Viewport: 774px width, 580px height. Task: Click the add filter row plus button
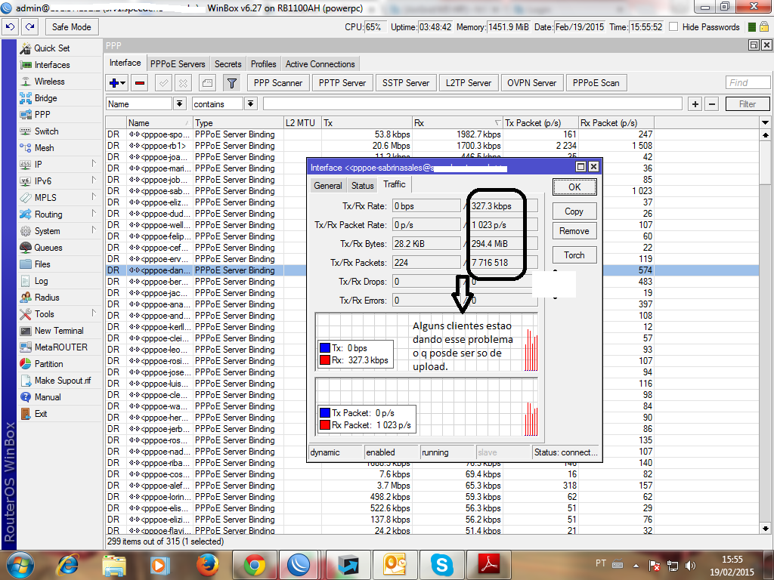(x=695, y=103)
